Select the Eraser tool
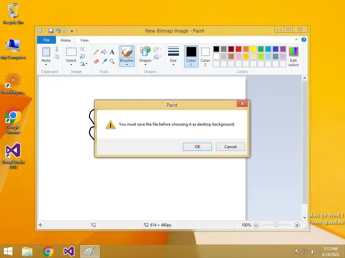Image resolution: width=345 pixels, height=258 pixels. (x=96, y=61)
